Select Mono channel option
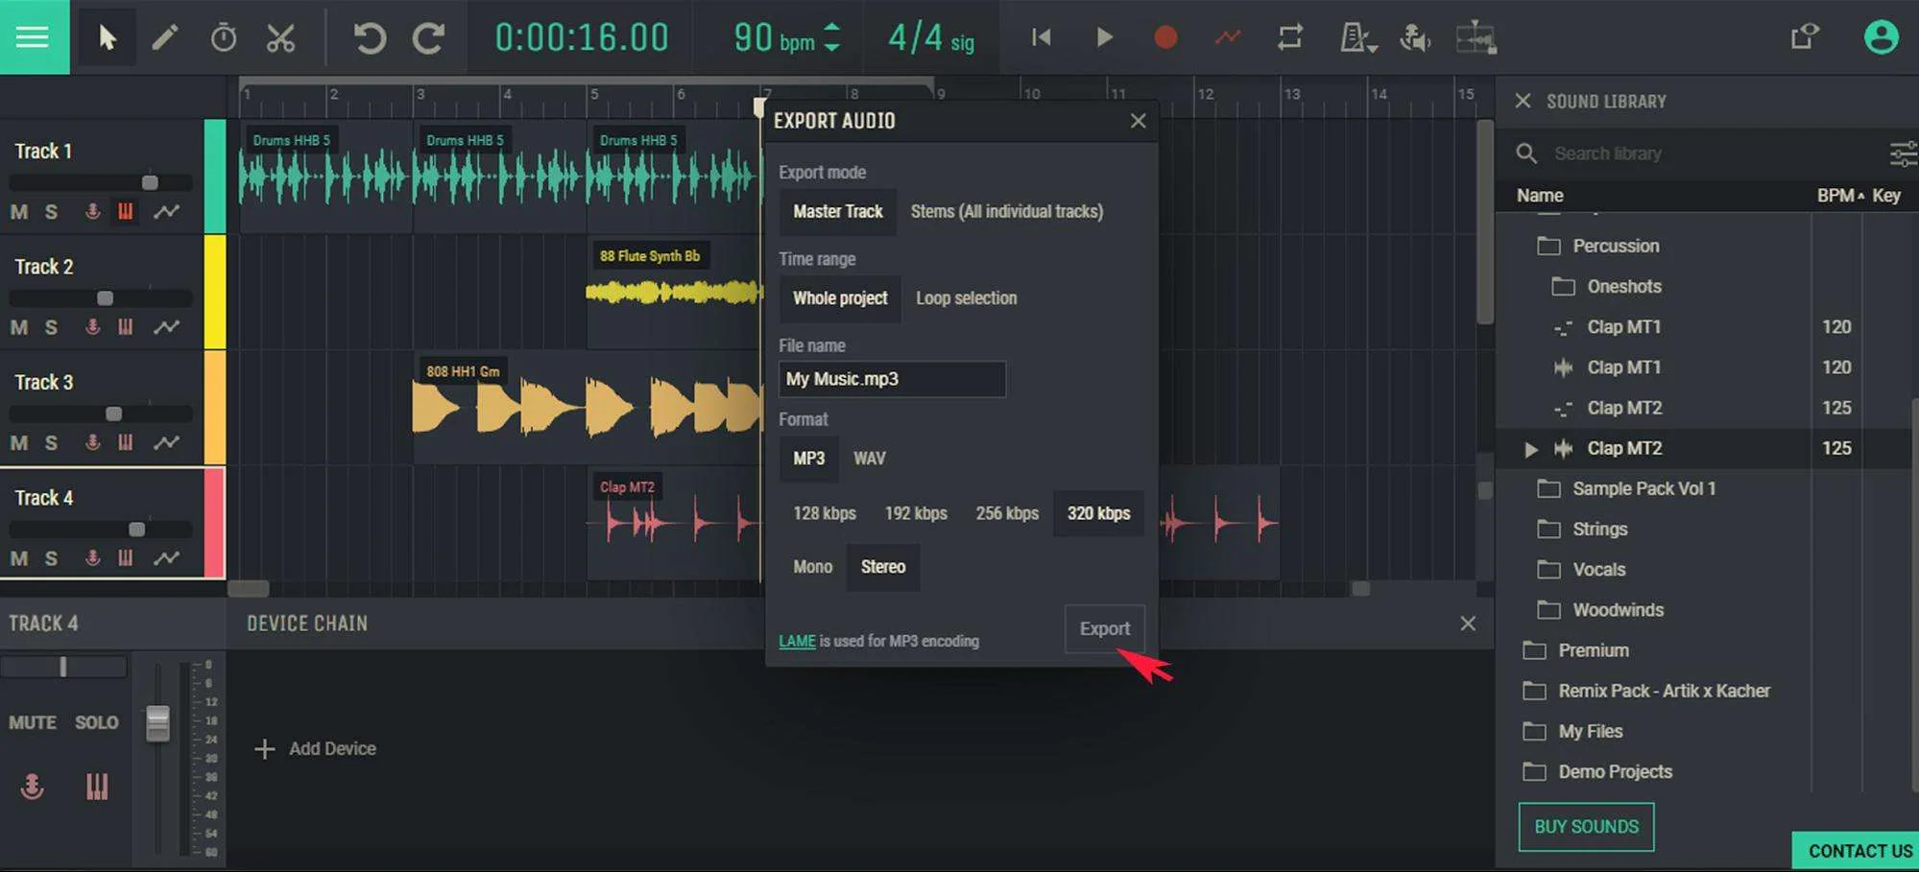1919x872 pixels. pyautogui.click(x=812, y=567)
